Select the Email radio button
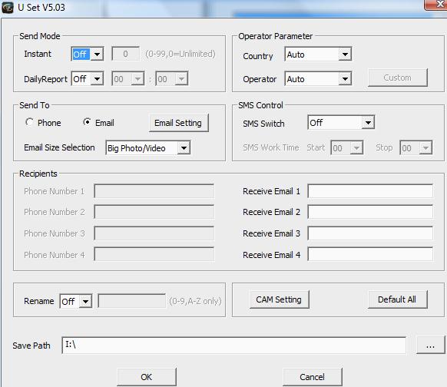 pyautogui.click(x=87, y=122)
